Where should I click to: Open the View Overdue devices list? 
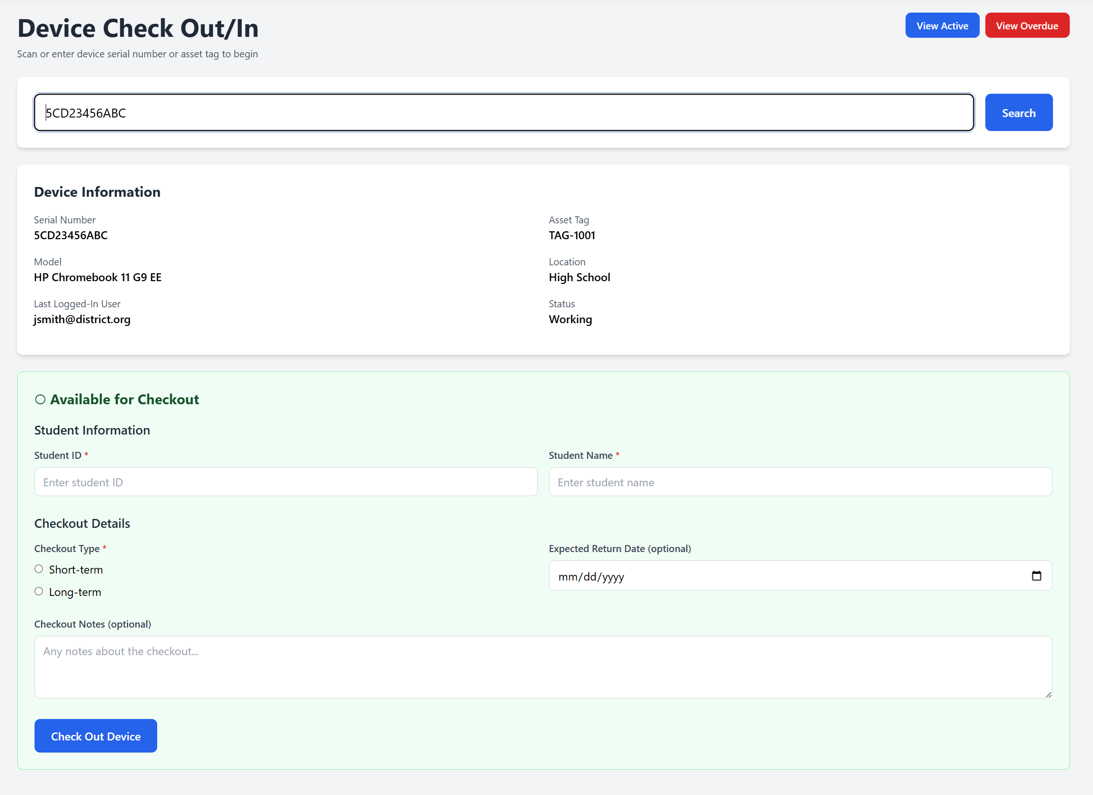click(x=1026, y=25)
